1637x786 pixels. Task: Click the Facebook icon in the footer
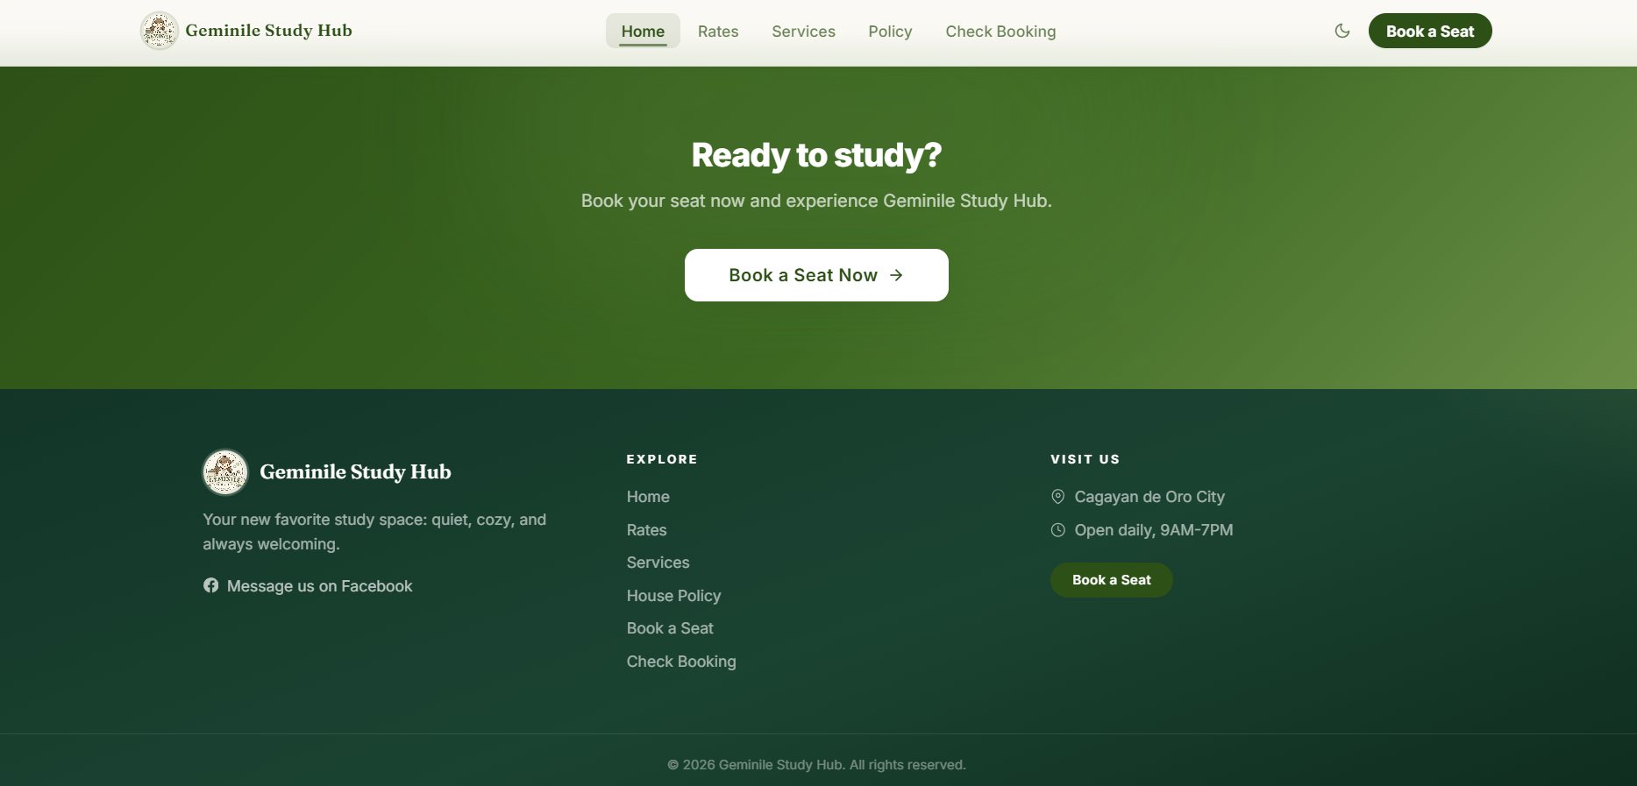[x=210, y=585]
